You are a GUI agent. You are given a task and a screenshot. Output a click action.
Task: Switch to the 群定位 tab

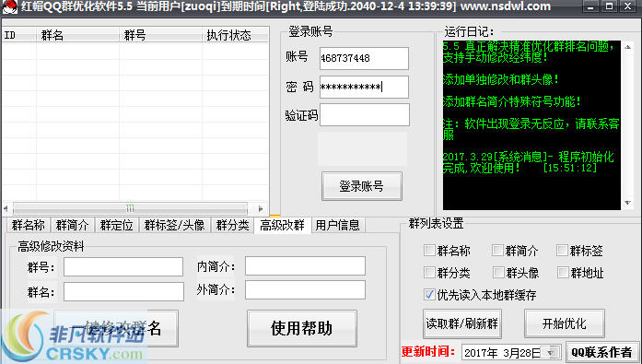tap(117, 225)
